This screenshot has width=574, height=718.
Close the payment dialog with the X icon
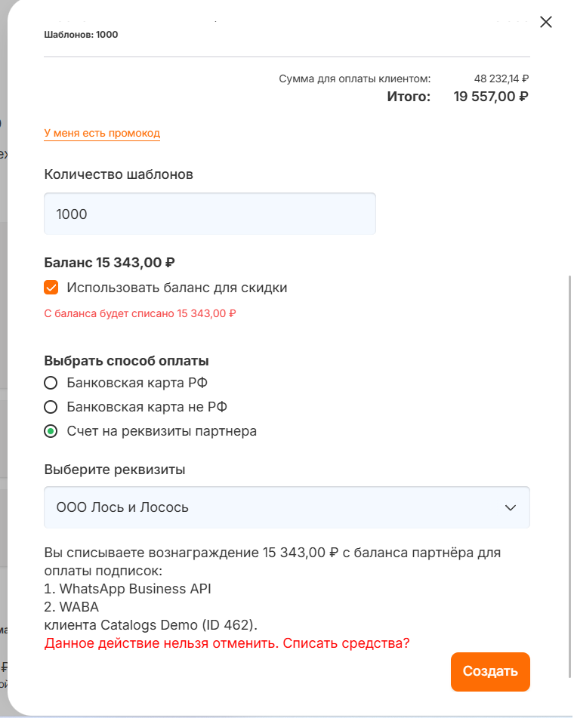point(546,22)
